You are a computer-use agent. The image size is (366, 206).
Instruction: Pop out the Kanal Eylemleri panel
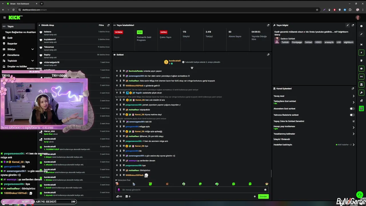(x=353, y=89)
